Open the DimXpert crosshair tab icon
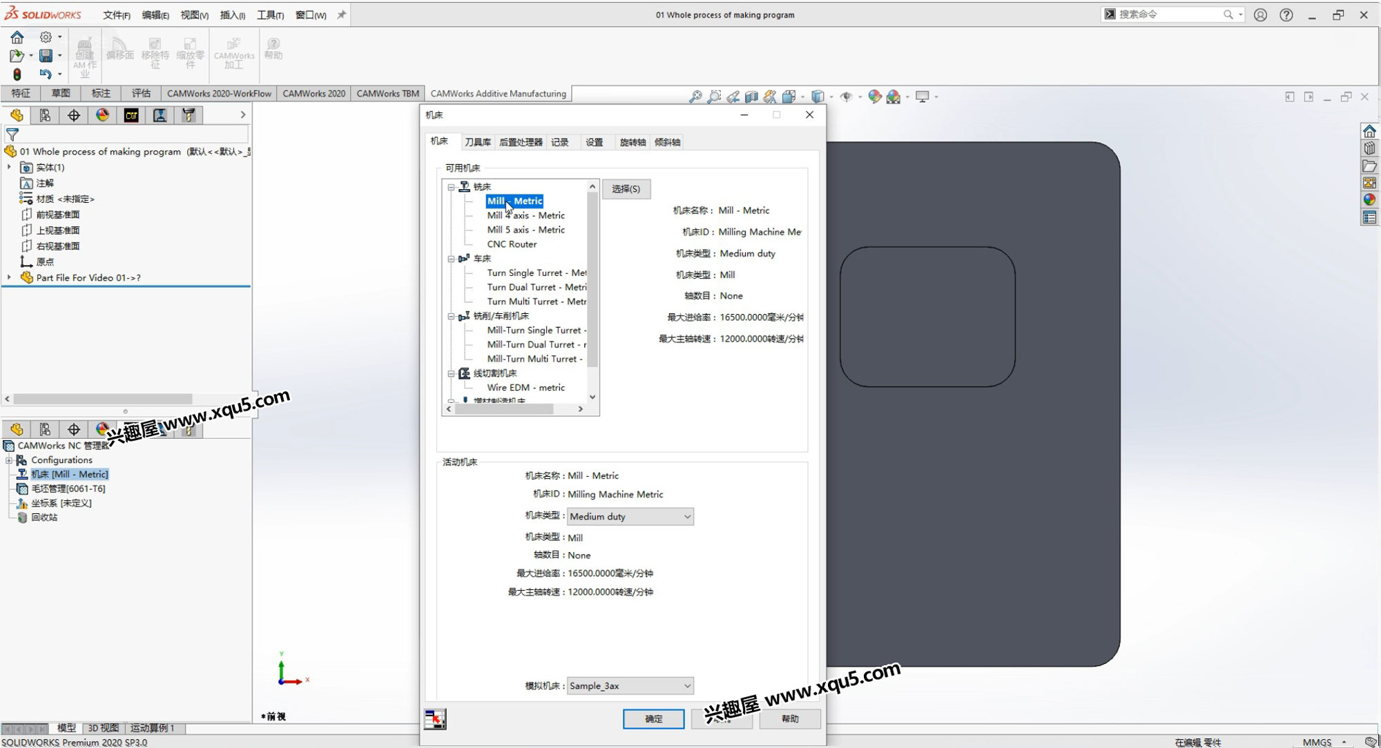This screenshot has height=748, width=1381. point(74,115)
